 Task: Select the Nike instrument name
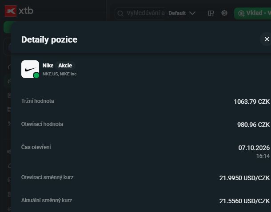click(48, 66)
